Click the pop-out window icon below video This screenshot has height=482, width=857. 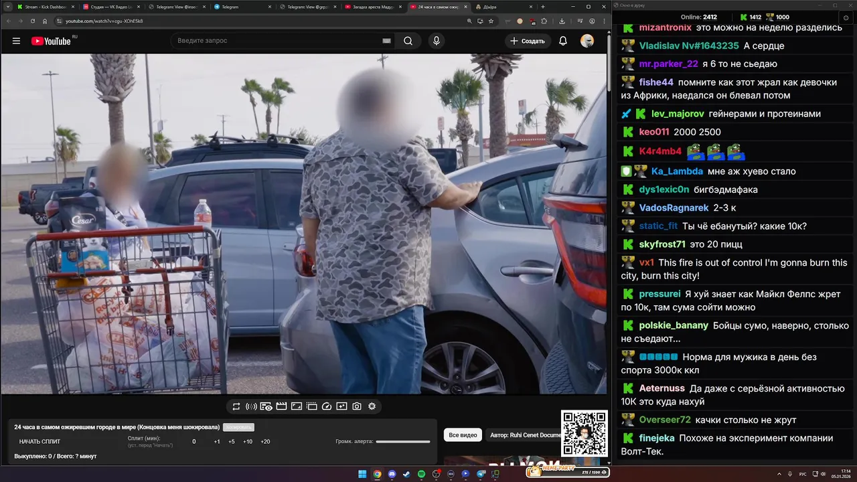click(311, 406)
